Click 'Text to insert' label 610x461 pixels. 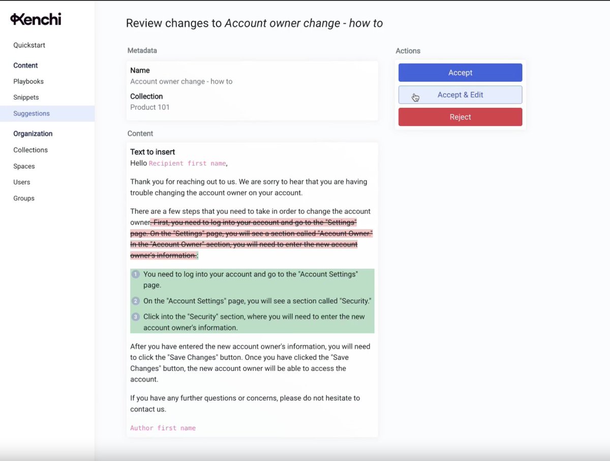click(x=152, y=152)
